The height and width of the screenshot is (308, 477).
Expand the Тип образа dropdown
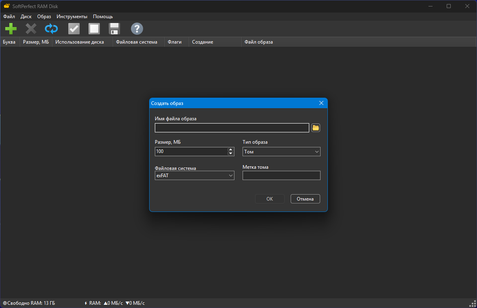(281, 152)
